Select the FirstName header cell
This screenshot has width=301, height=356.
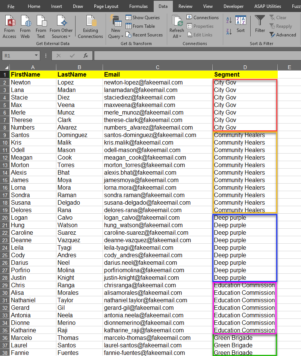click(x=33, y=74)
